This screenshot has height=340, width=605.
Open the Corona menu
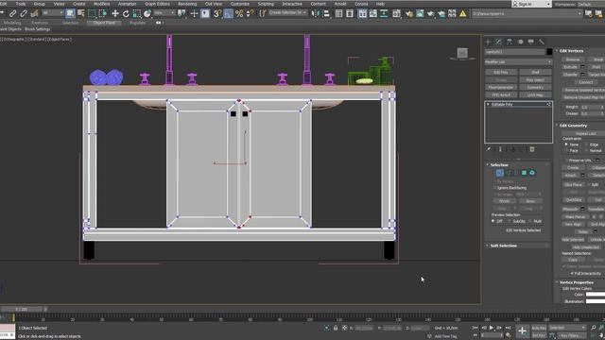click(361, 4)
